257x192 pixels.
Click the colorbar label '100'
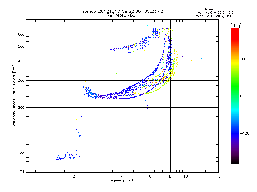point(243,59)
